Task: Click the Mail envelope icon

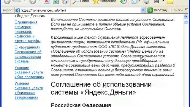Action: point(134,2)
